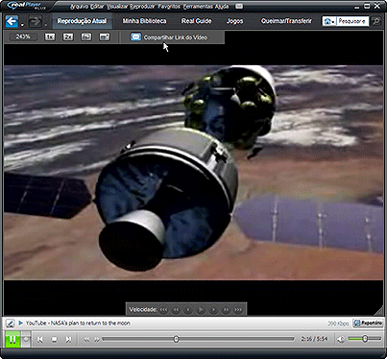387x359 pixels.
Task: Set video size to 1x
Action: coord(50,37)
